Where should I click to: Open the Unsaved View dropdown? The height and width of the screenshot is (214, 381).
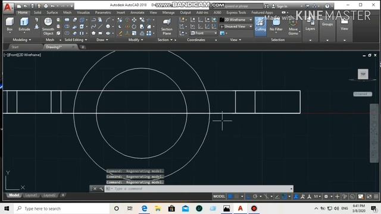(236, 26)
